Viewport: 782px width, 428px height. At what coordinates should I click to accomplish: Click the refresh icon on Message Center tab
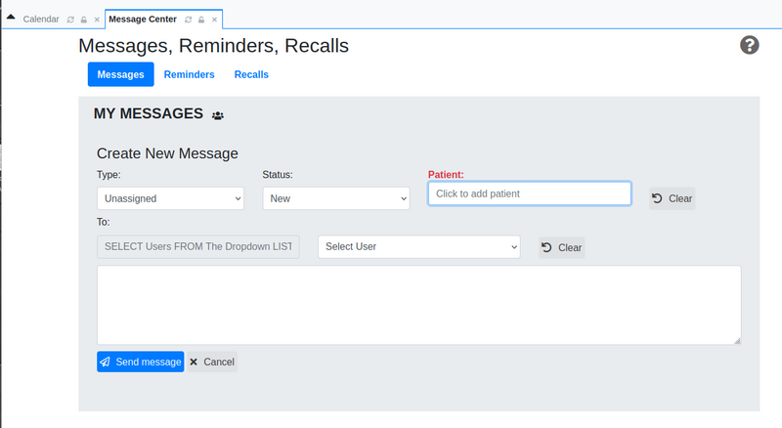188,20
